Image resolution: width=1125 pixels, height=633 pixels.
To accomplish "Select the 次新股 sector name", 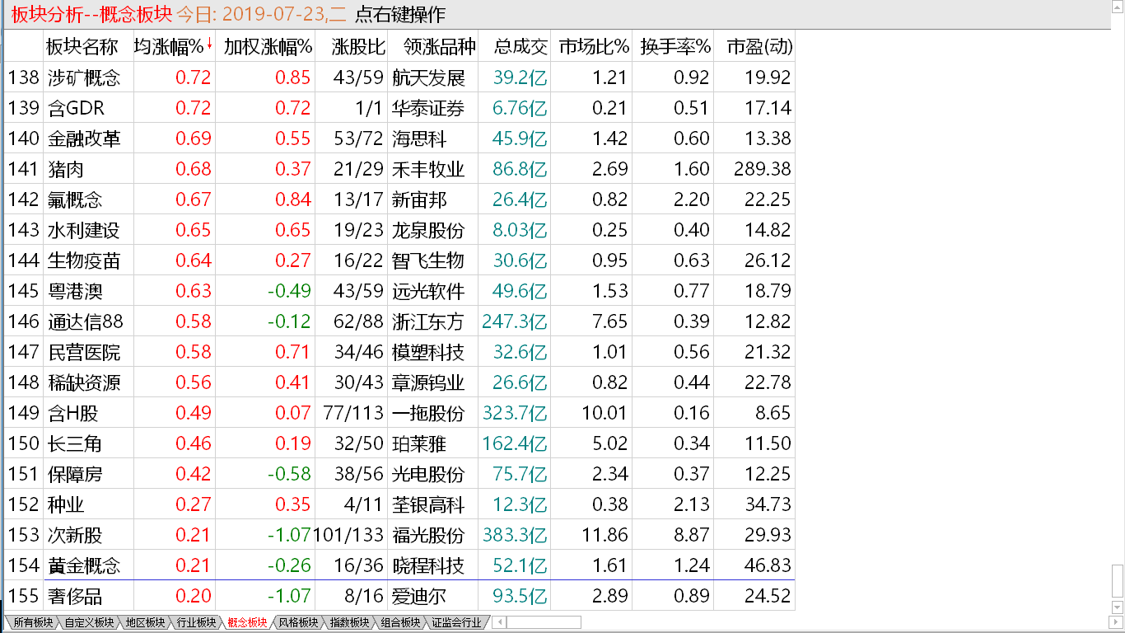I will [74, 535].
